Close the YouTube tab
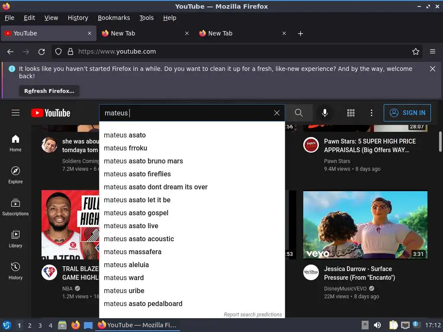Screen dimensions: 443x332 [90, 33]
